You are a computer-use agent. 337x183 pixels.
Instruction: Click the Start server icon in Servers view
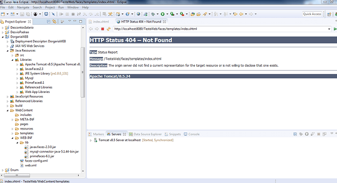point(307,134)
